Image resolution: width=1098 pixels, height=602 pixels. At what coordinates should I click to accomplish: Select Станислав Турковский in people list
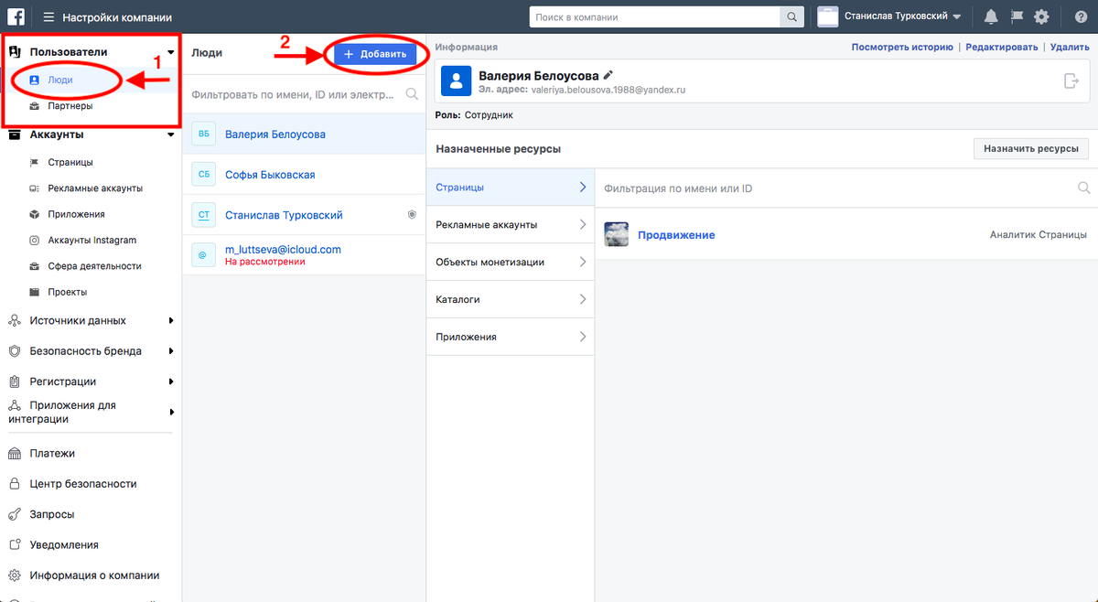305,215
